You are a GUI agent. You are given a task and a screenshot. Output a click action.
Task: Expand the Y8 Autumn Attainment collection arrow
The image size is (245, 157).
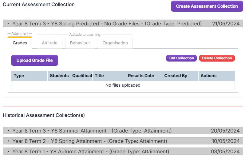click(8, 151)
